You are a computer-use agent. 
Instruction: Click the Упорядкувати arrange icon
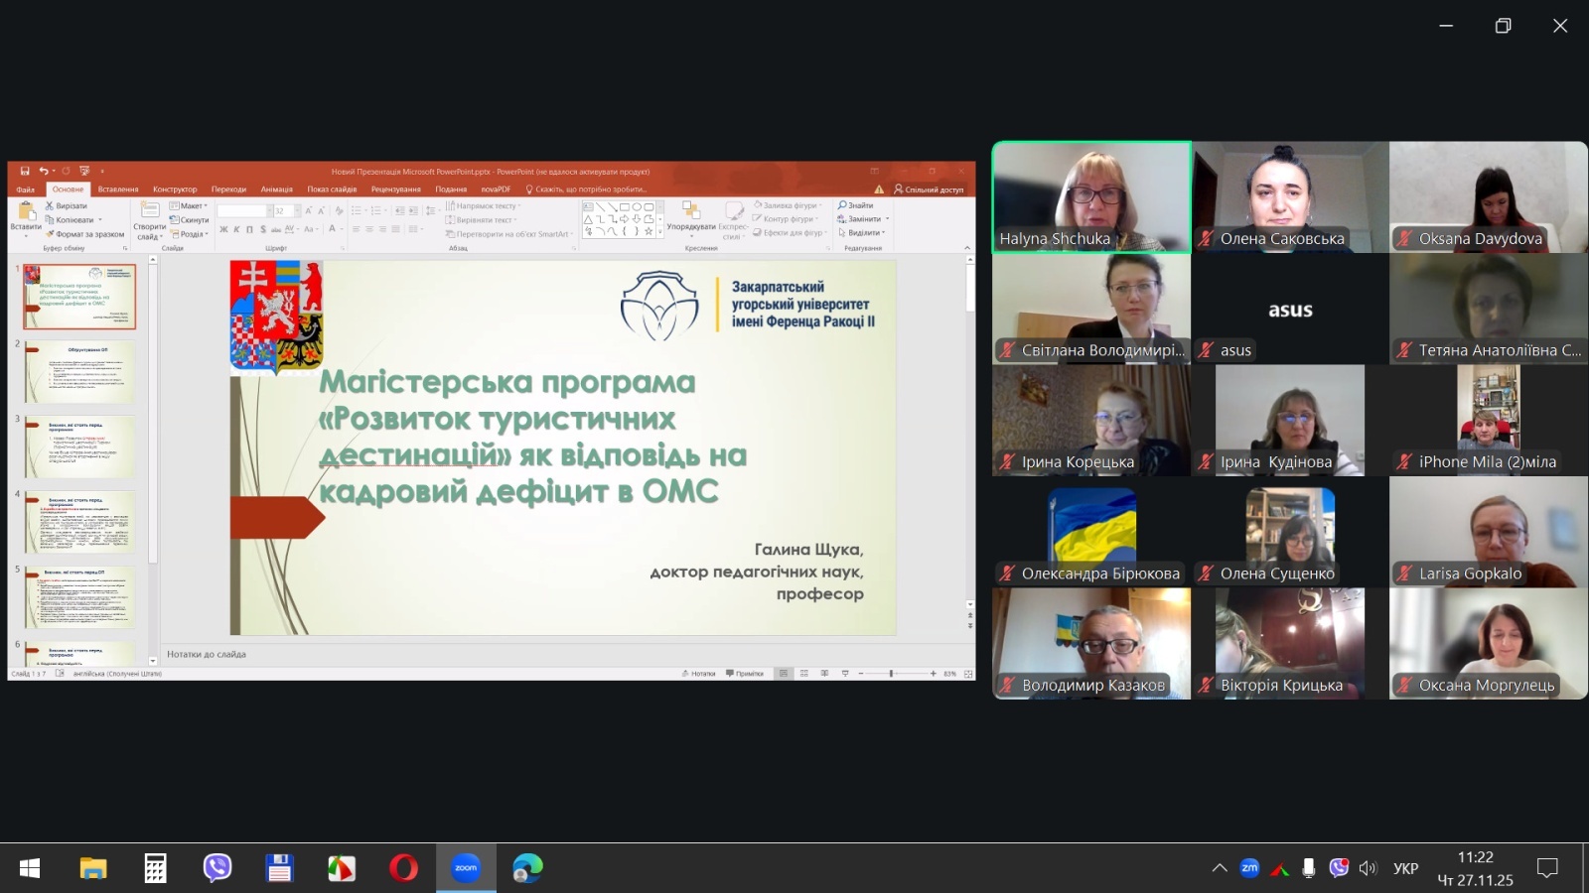pos(690,214)
